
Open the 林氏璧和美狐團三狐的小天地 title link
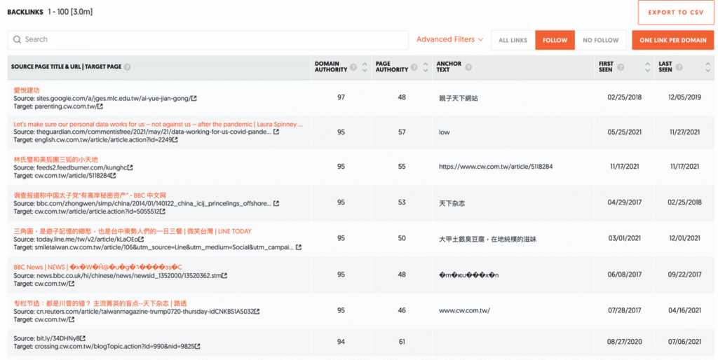point(55,160)
